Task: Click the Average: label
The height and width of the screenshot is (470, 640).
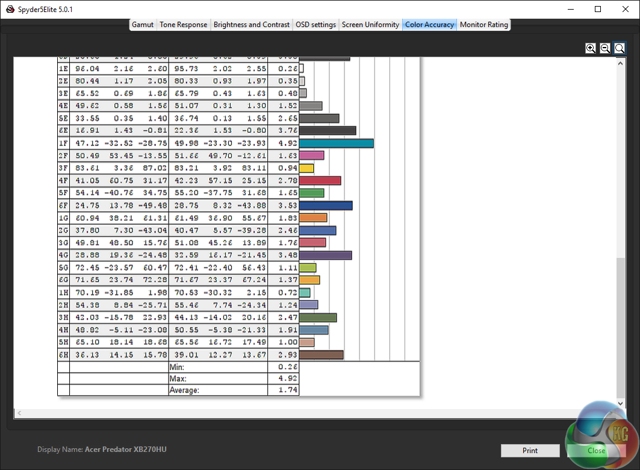Action: pos(184,390)
